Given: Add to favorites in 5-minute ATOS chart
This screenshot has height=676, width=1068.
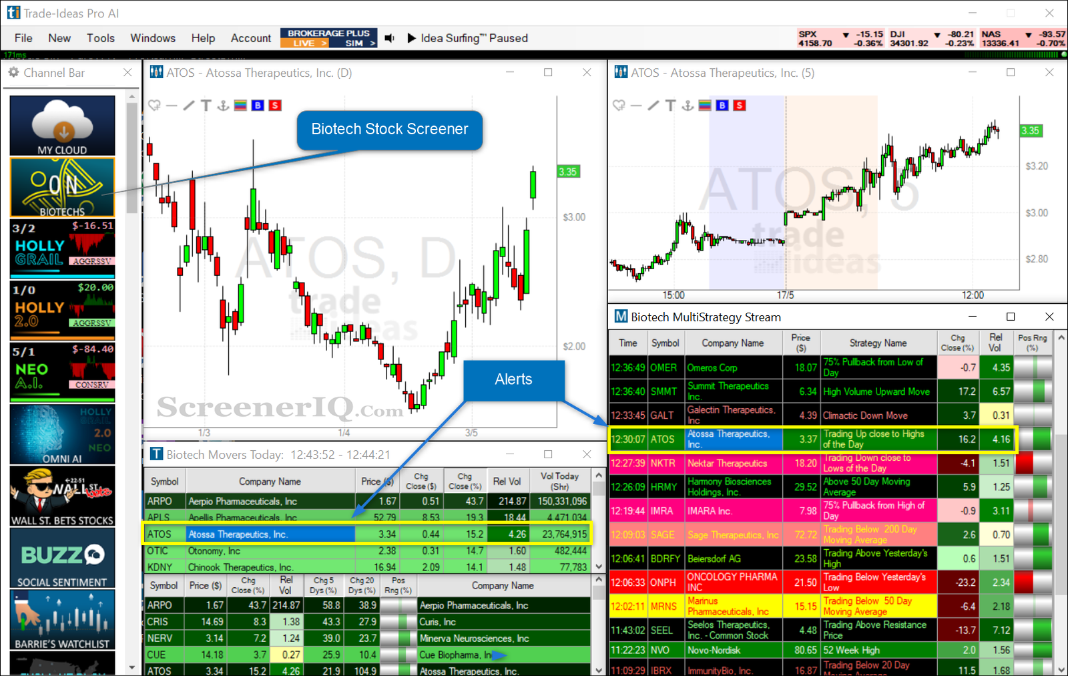Looking at the screenshot, I should tap(619, 106).
